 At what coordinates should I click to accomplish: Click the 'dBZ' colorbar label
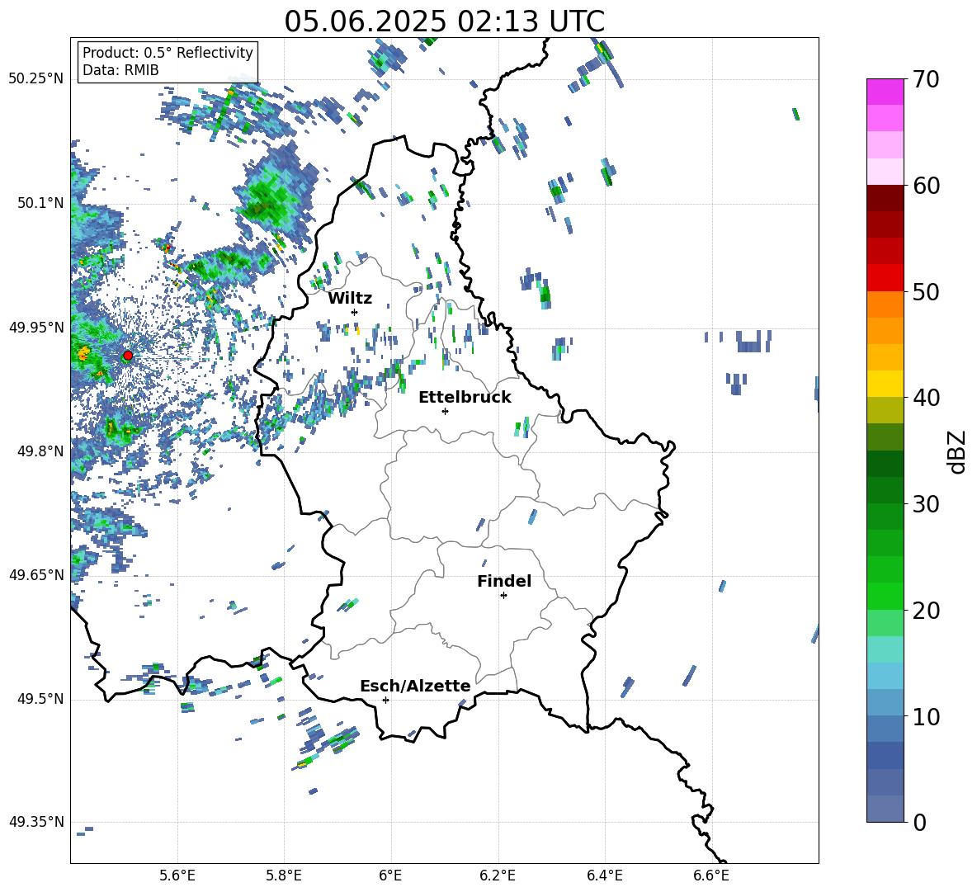coord(956,451)
